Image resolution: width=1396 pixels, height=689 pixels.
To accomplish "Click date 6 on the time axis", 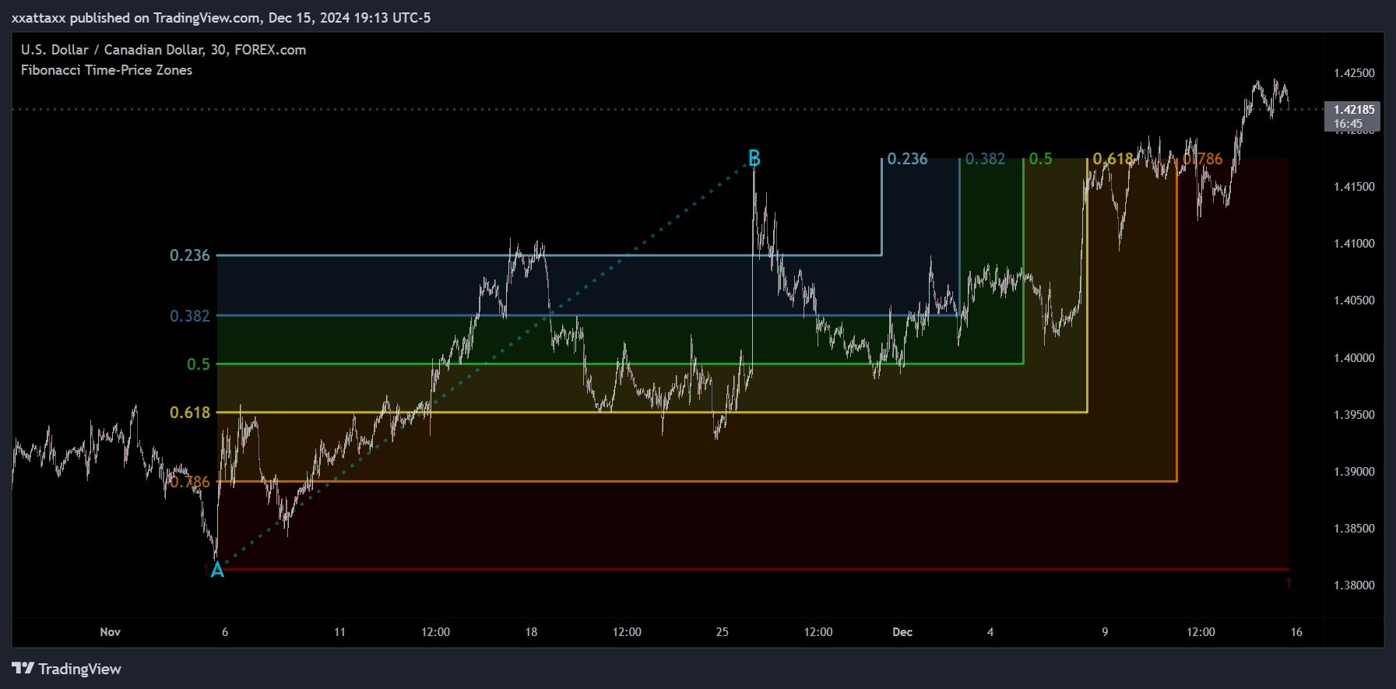I will 225,632.
